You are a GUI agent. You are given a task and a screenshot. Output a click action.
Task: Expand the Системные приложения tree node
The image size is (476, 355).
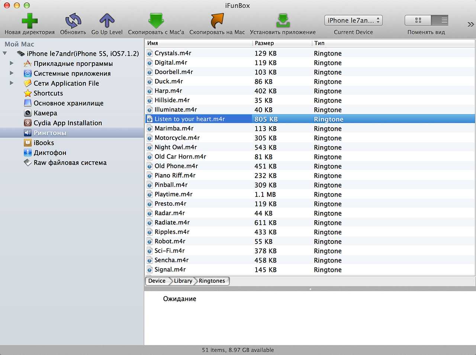coord(12,73)
